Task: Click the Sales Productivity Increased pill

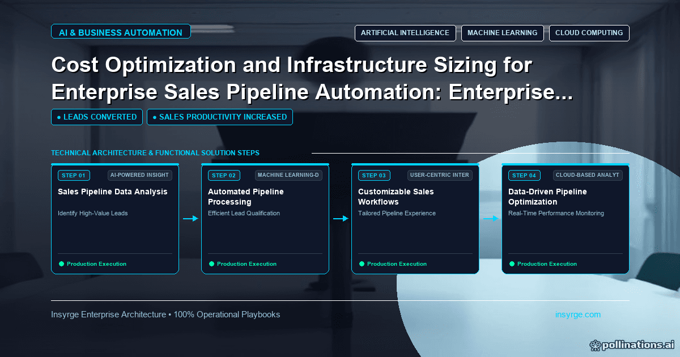Action: pos(220,117)
